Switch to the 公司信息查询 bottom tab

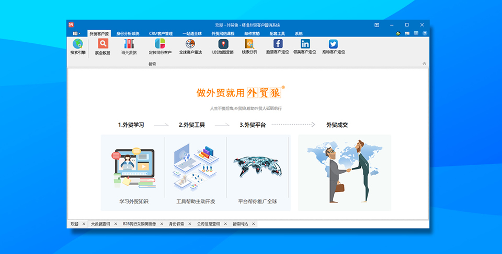click(x=209, y=224)
